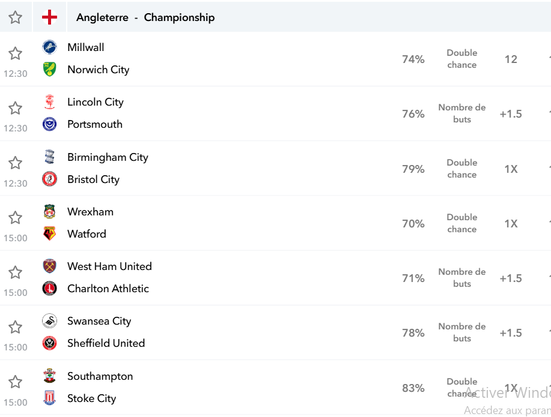Select the 12 double chance prediction for Millwall
Screen dimensions: 551x417
point(511,59)
